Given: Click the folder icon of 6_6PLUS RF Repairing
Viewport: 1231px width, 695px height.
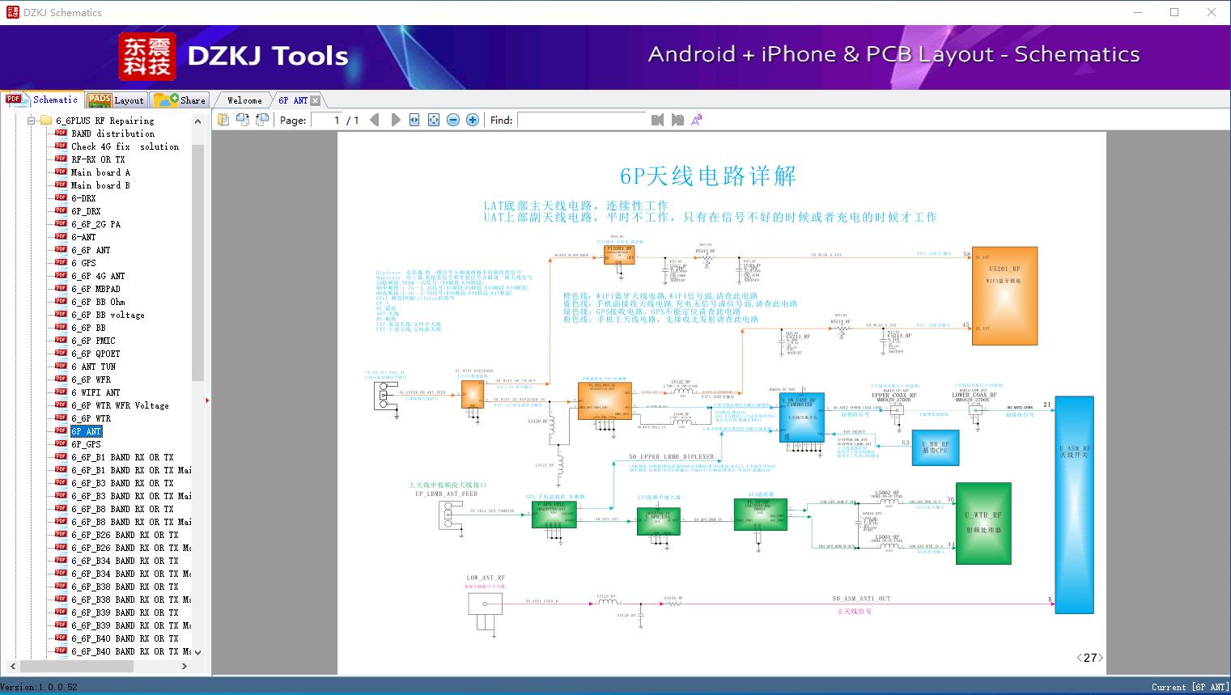Looking at the screenshot, I should click(x=46, y=121).
